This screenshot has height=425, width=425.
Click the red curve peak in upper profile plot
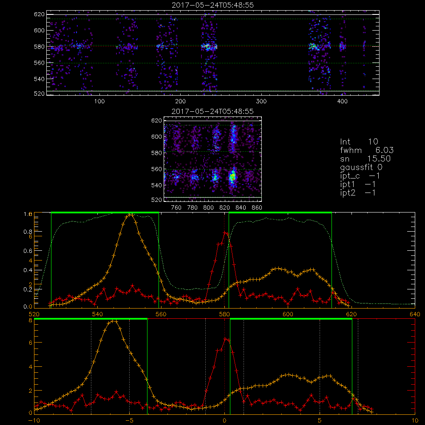[x=225, y=232]
